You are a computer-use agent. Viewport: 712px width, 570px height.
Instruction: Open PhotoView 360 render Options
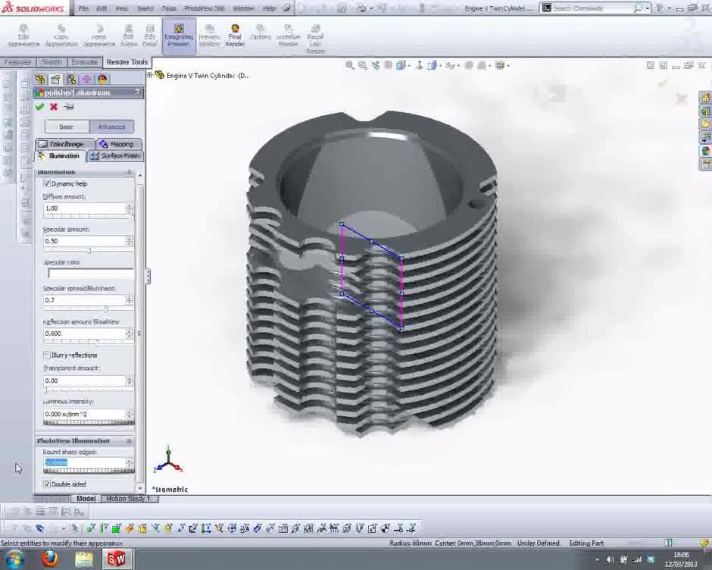click(261, 34)
